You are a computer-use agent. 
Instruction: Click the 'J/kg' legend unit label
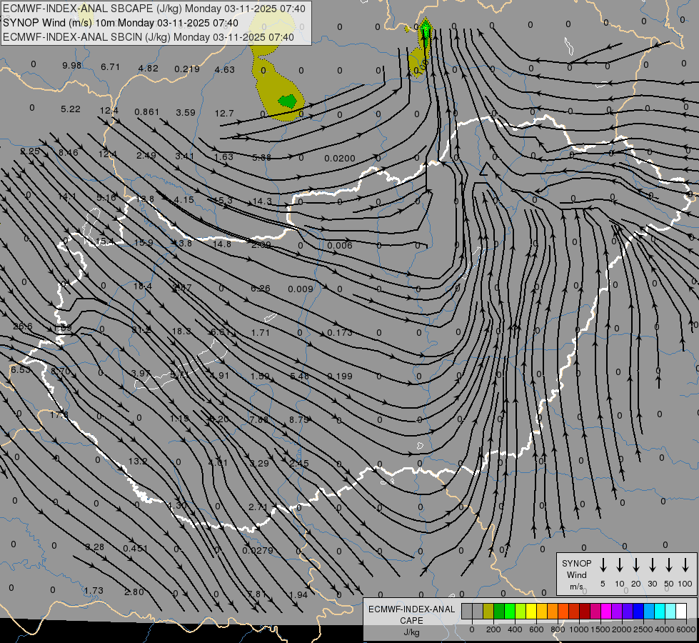pos(411,632)
